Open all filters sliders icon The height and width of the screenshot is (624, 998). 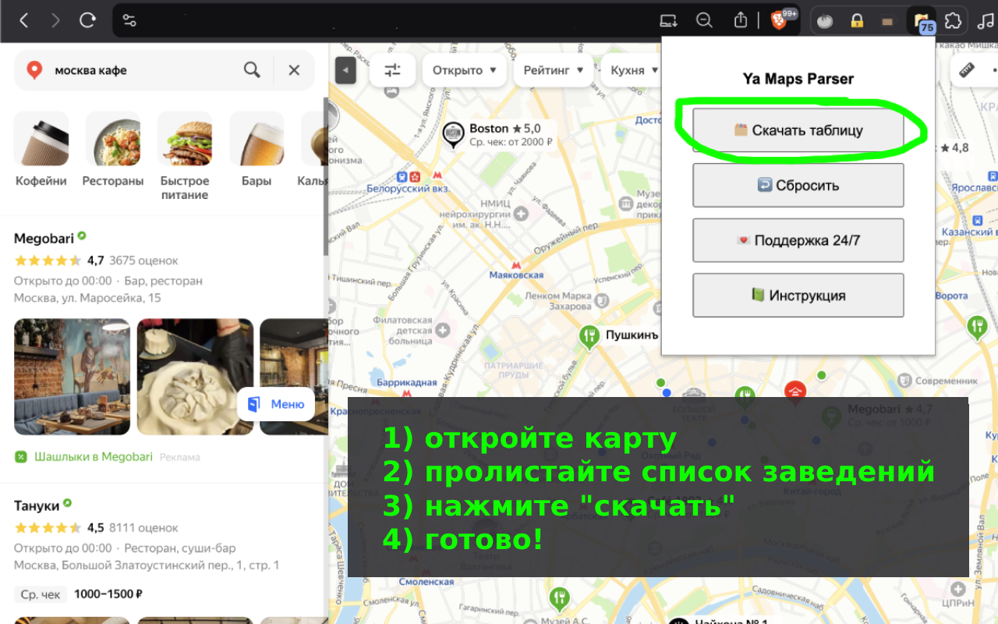(x=392, y=70)
